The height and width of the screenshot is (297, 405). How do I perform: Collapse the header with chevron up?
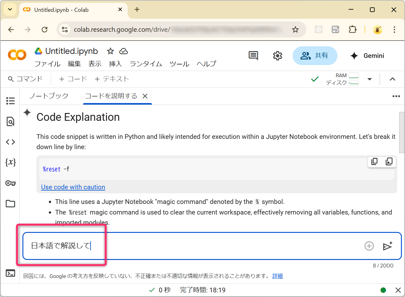coord(392,79)
